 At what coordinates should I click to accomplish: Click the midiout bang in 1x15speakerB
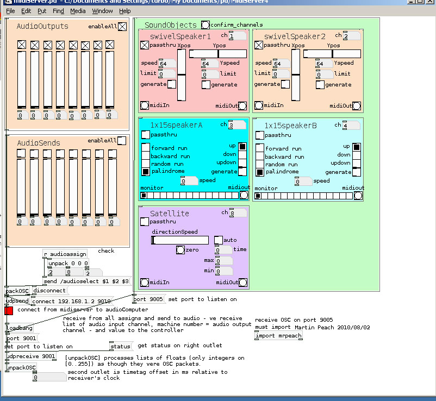coord(357,196)
